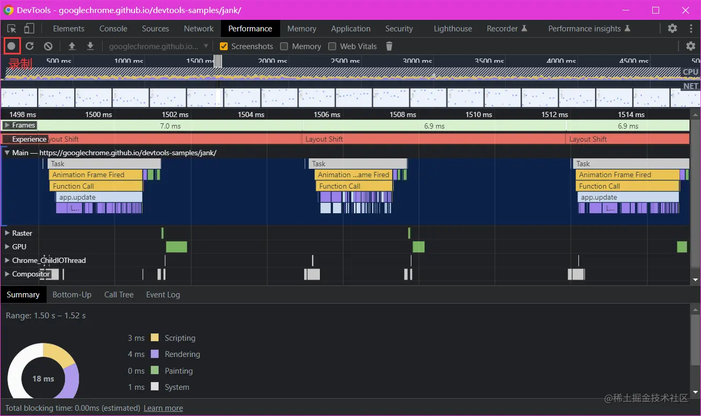The height and width of the screenshot is (416, 701).
Task: Expand the Frames track
Action: tap(7, 125)
